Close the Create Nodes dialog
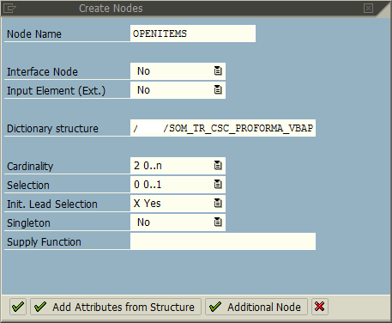Screen dimensions: 392x323 pos(368,9)
